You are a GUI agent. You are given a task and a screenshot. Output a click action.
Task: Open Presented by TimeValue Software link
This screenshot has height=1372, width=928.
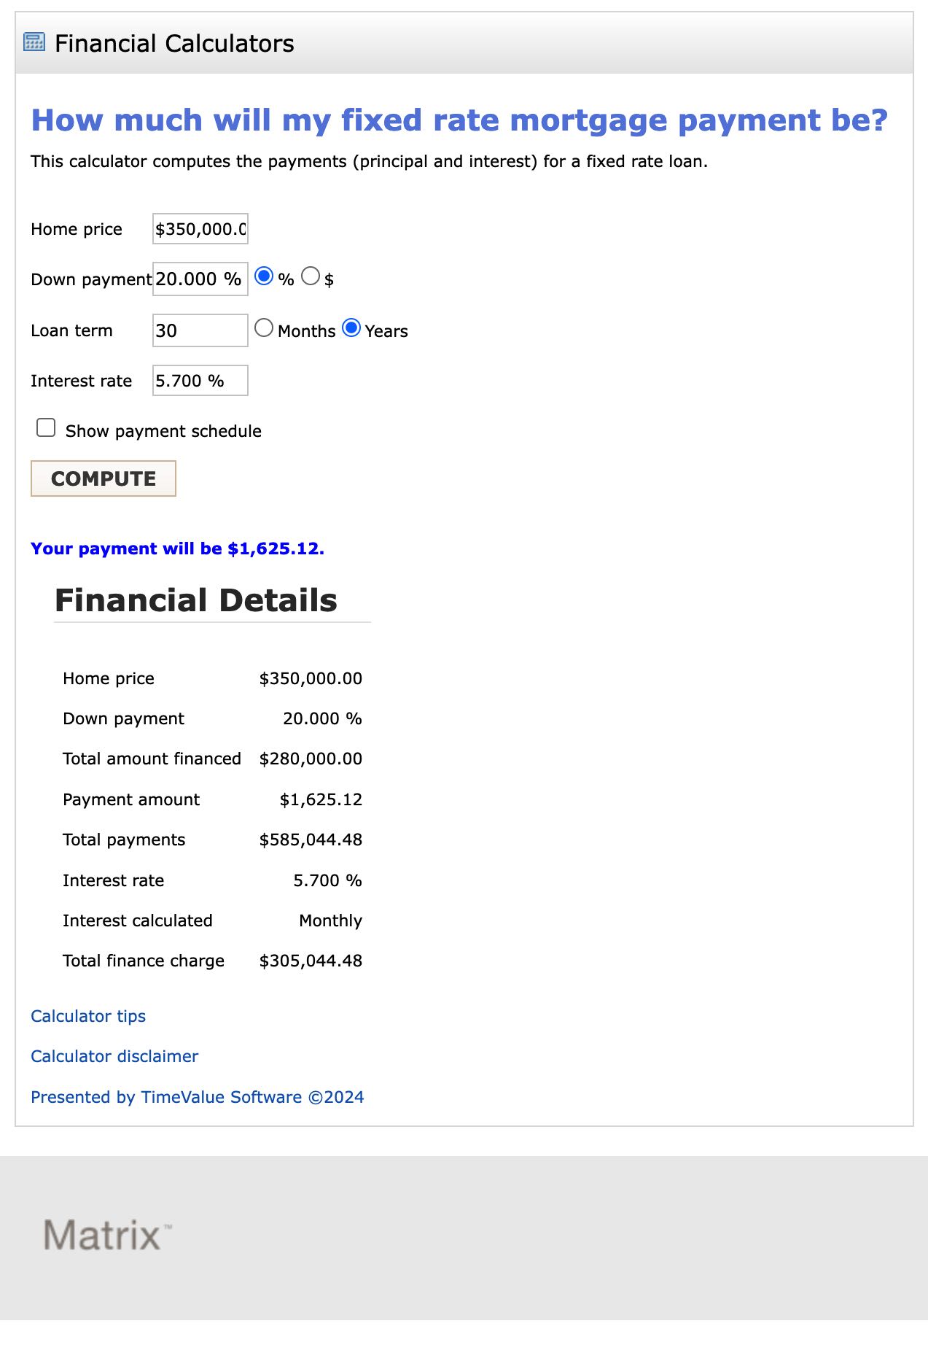point(198,1097)
